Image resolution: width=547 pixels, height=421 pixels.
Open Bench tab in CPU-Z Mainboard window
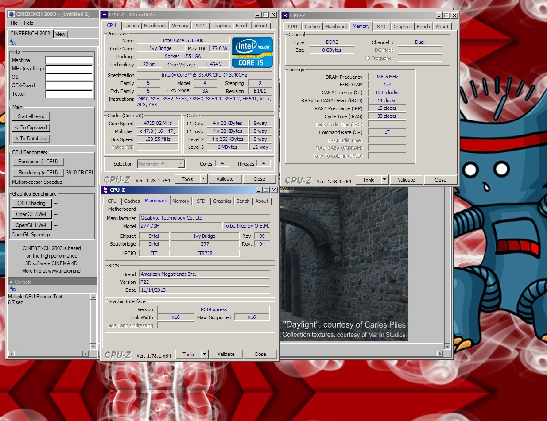243,201
